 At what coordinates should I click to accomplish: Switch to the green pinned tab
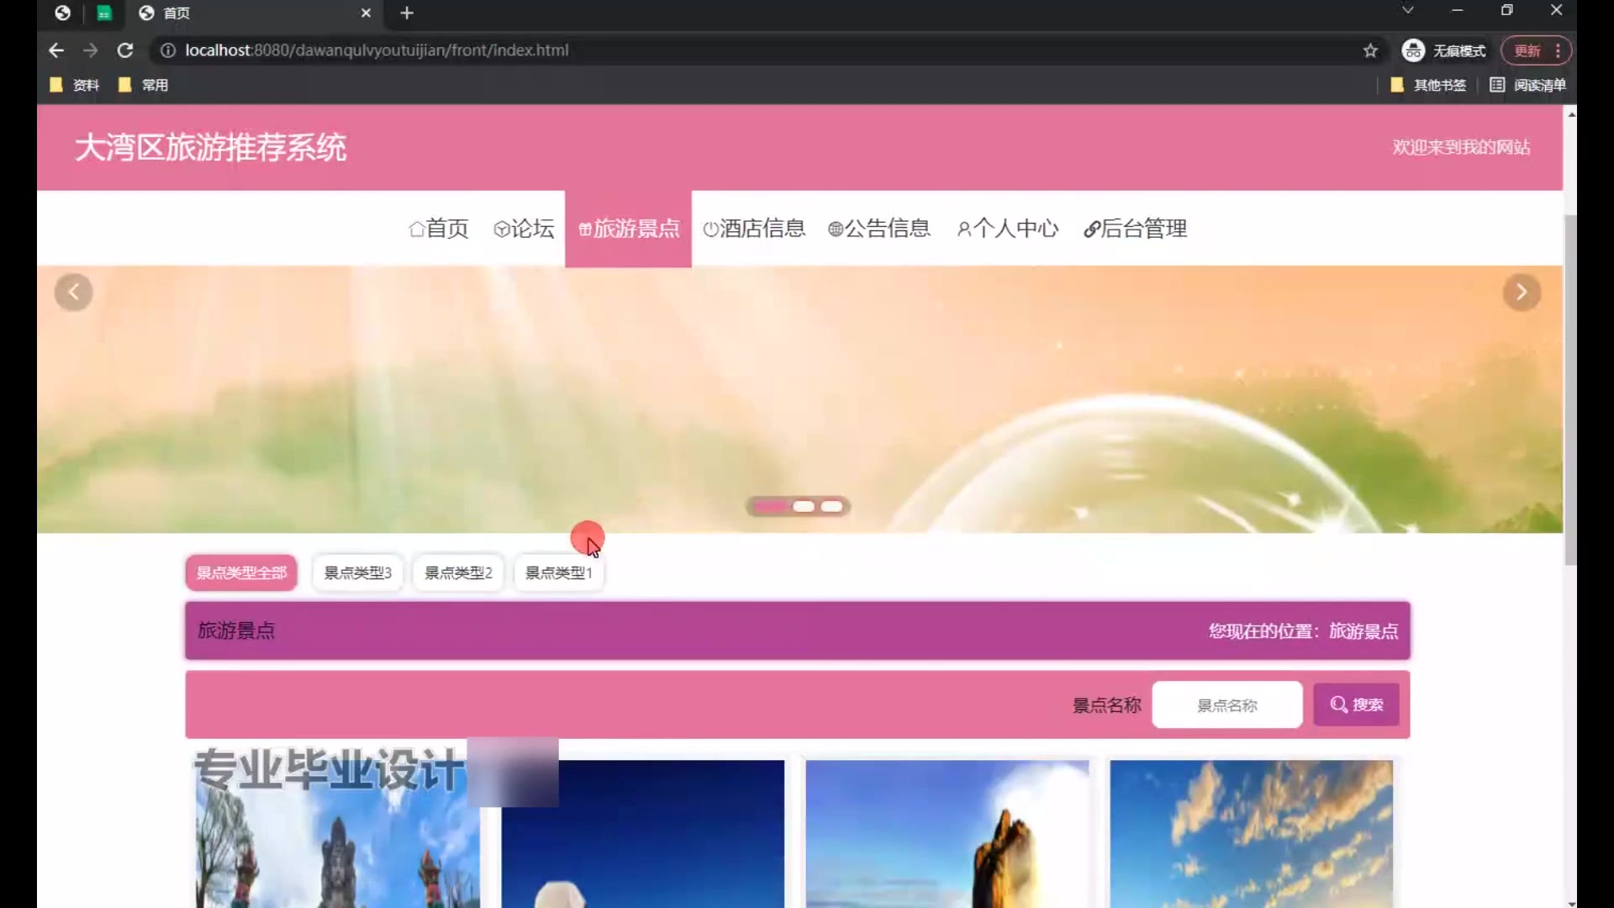(104, 13)
